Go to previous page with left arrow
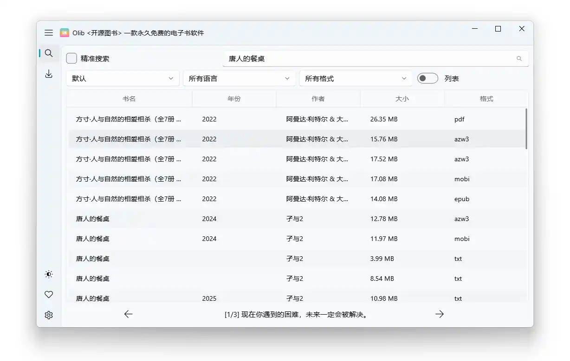The width and height of the screenshot is (570, 361). 129,314
